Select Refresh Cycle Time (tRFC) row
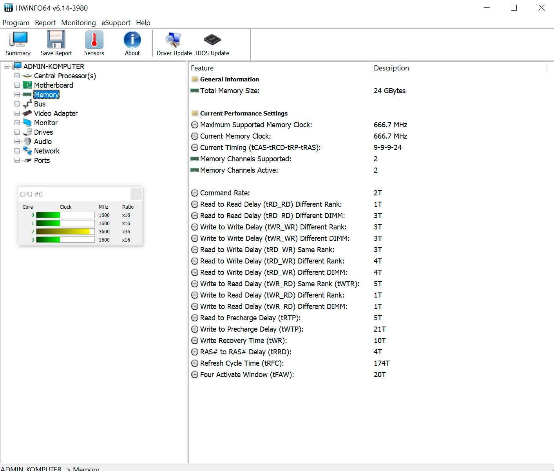This screenshot has width=554, height=471. point(368,363)
